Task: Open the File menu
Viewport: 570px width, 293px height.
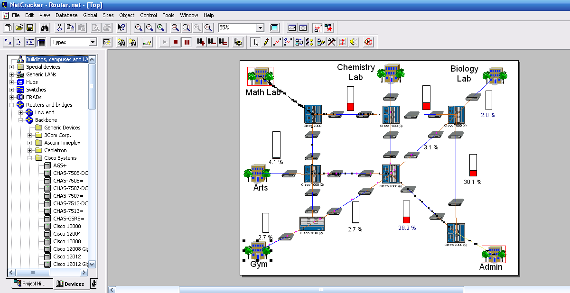Action: click(16, 15)
